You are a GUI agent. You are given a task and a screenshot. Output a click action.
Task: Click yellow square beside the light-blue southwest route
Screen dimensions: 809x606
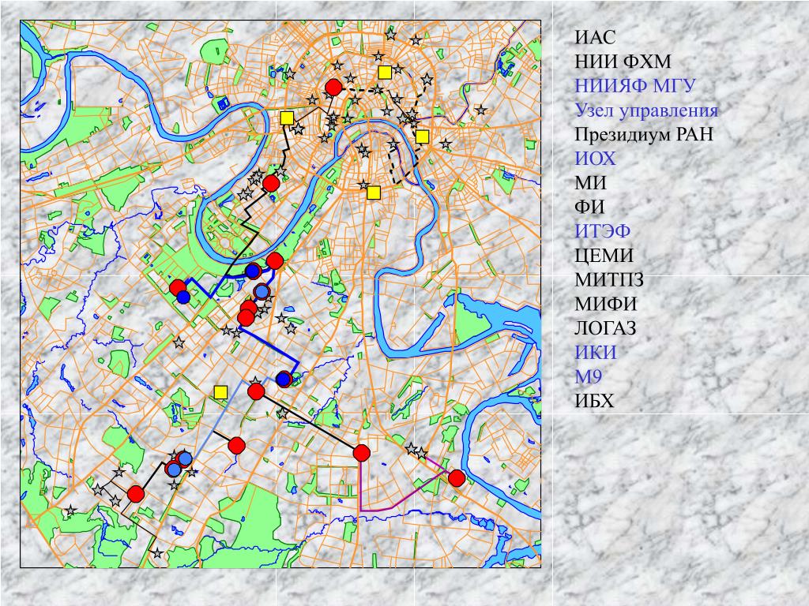[221, 392]
